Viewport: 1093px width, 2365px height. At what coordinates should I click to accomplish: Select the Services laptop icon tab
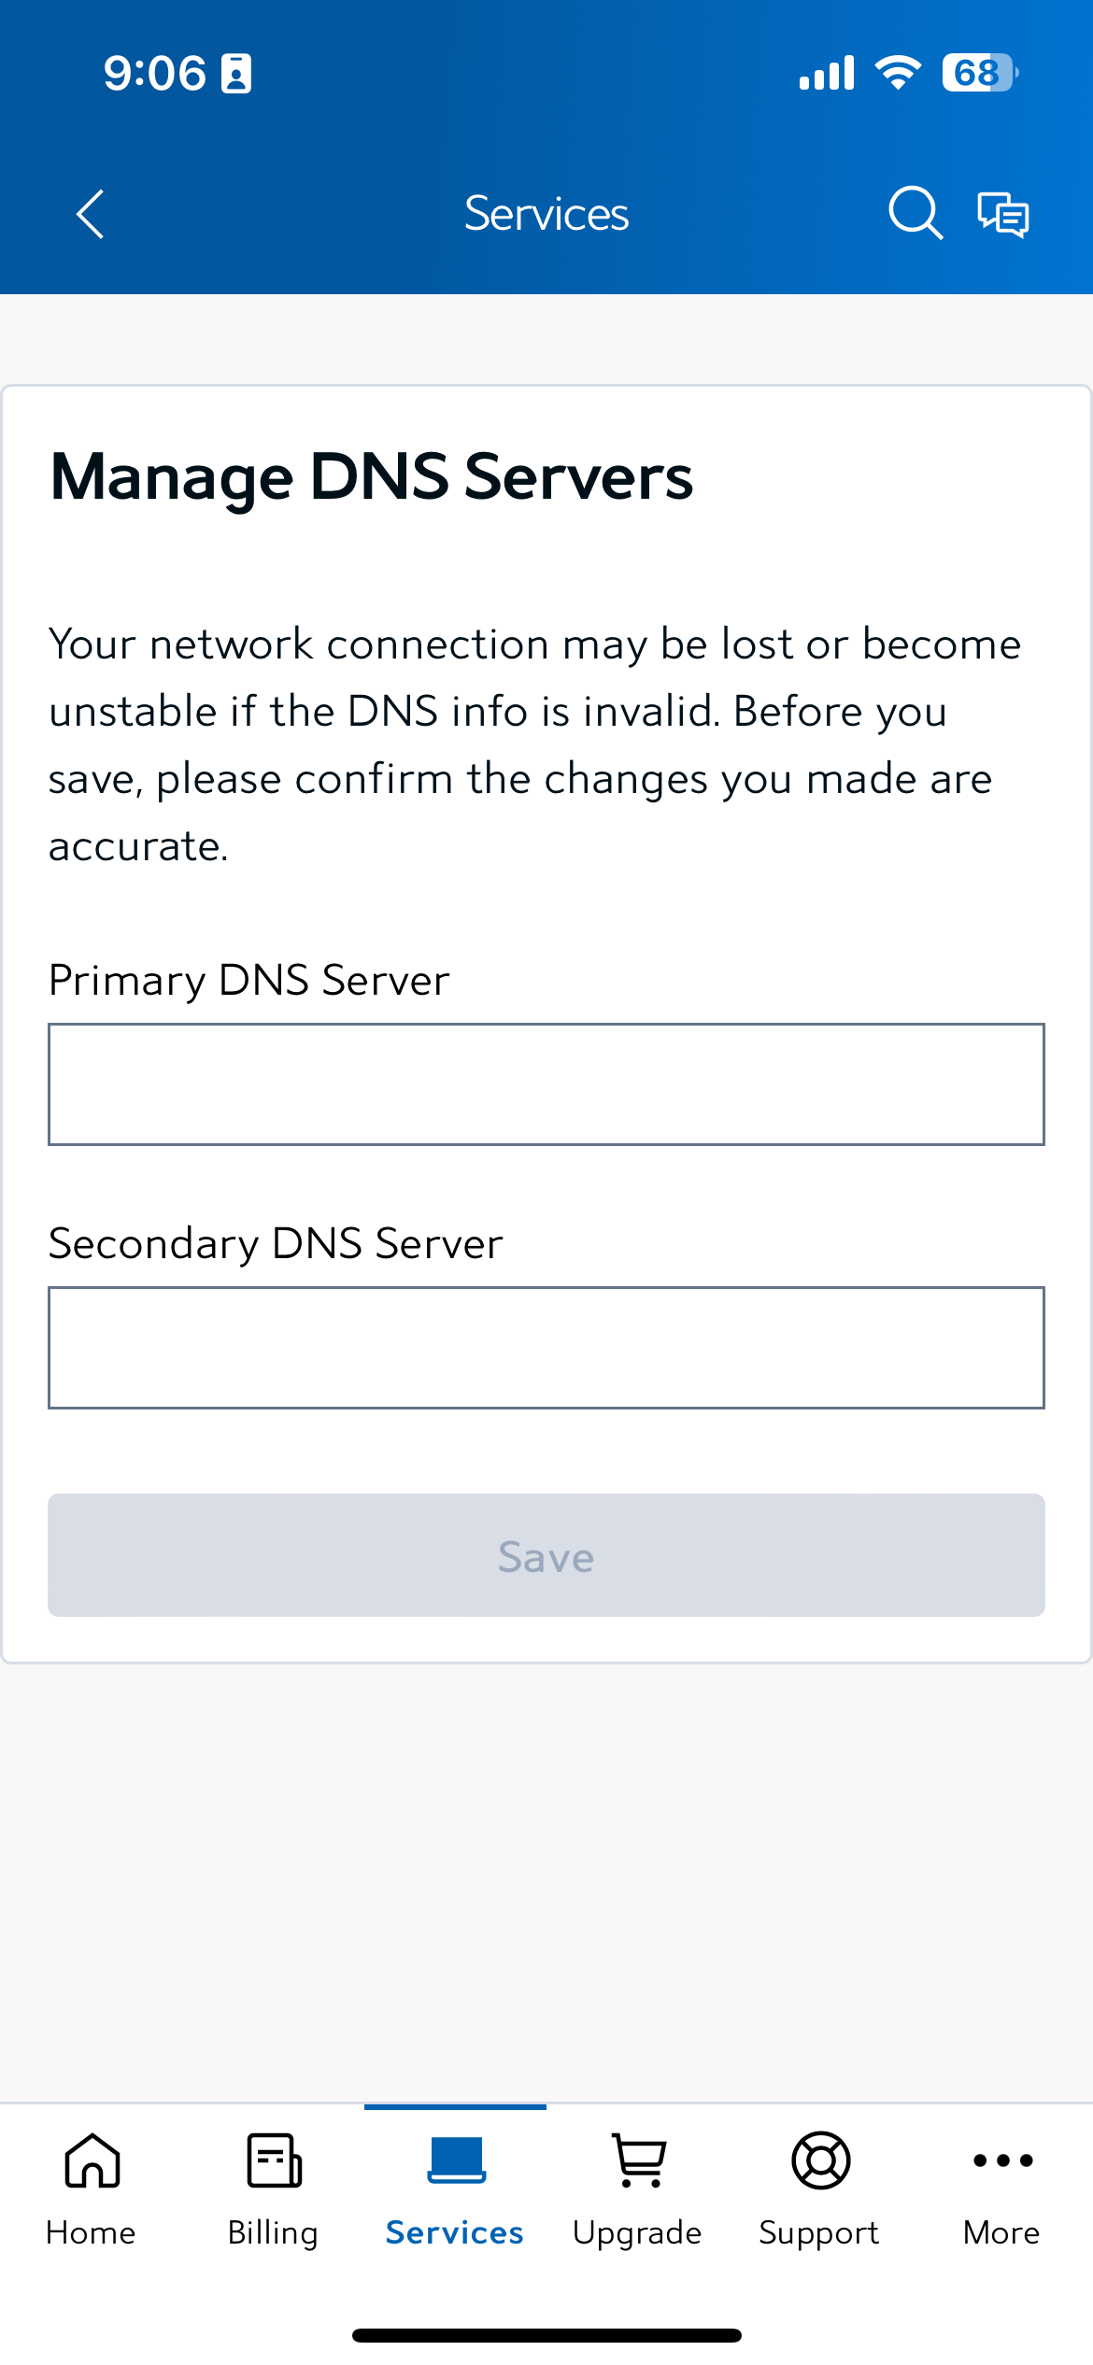click(x=456, y=2160)
